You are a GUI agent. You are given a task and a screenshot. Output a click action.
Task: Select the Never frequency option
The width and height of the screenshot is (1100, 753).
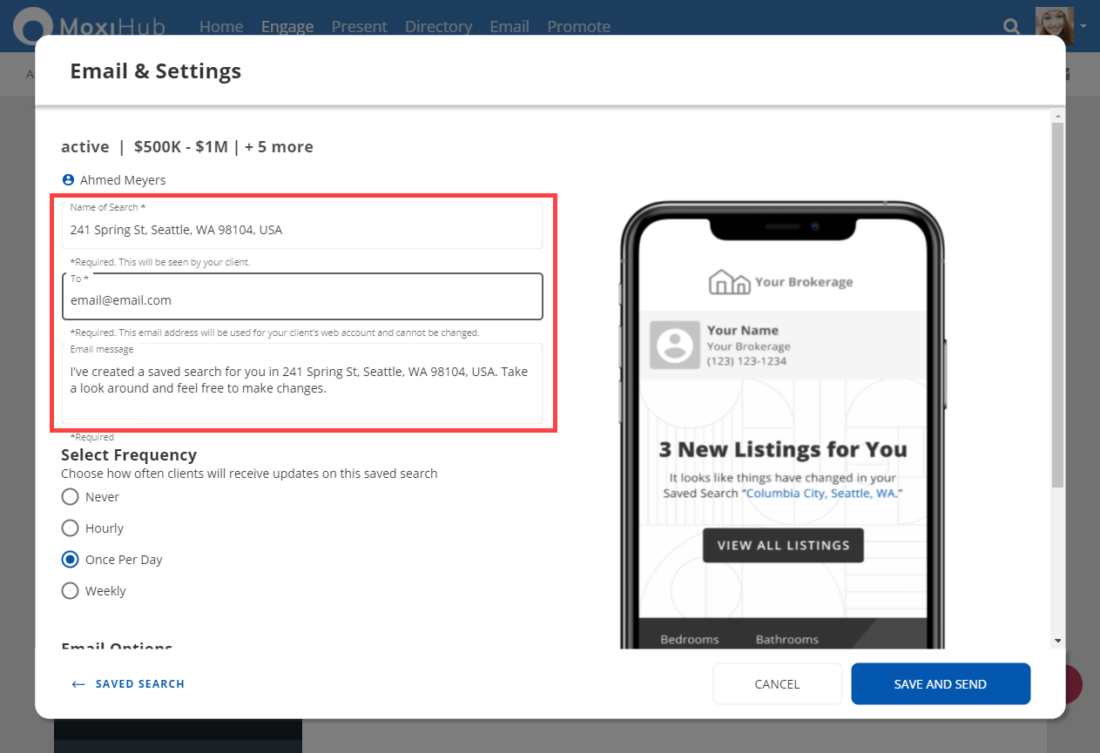click(x=71, y=497)
